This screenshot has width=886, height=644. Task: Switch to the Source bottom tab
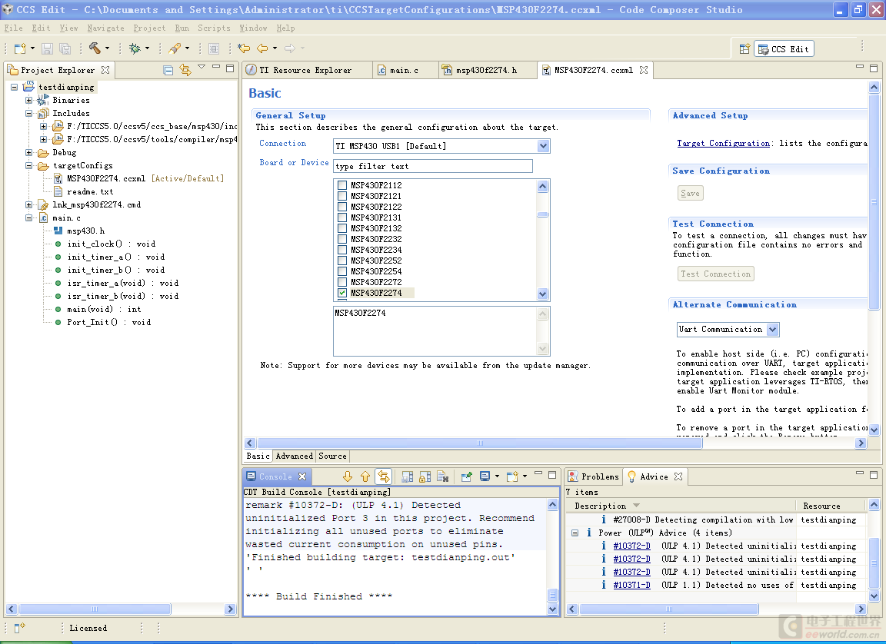tap(332, 456)
